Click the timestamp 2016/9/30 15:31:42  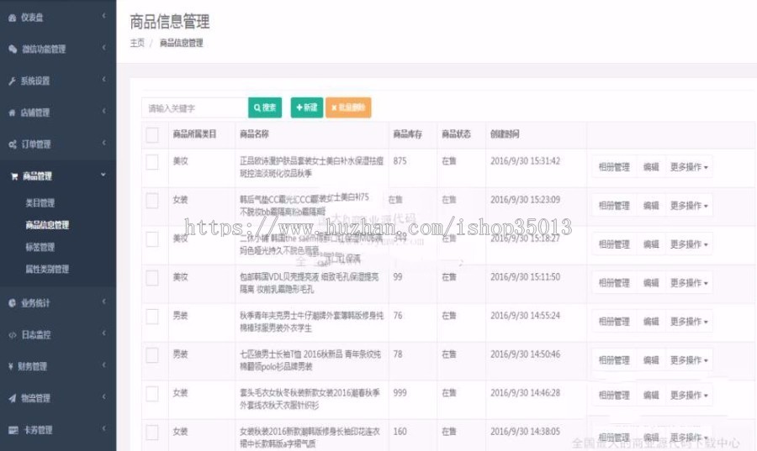point(525,161)
